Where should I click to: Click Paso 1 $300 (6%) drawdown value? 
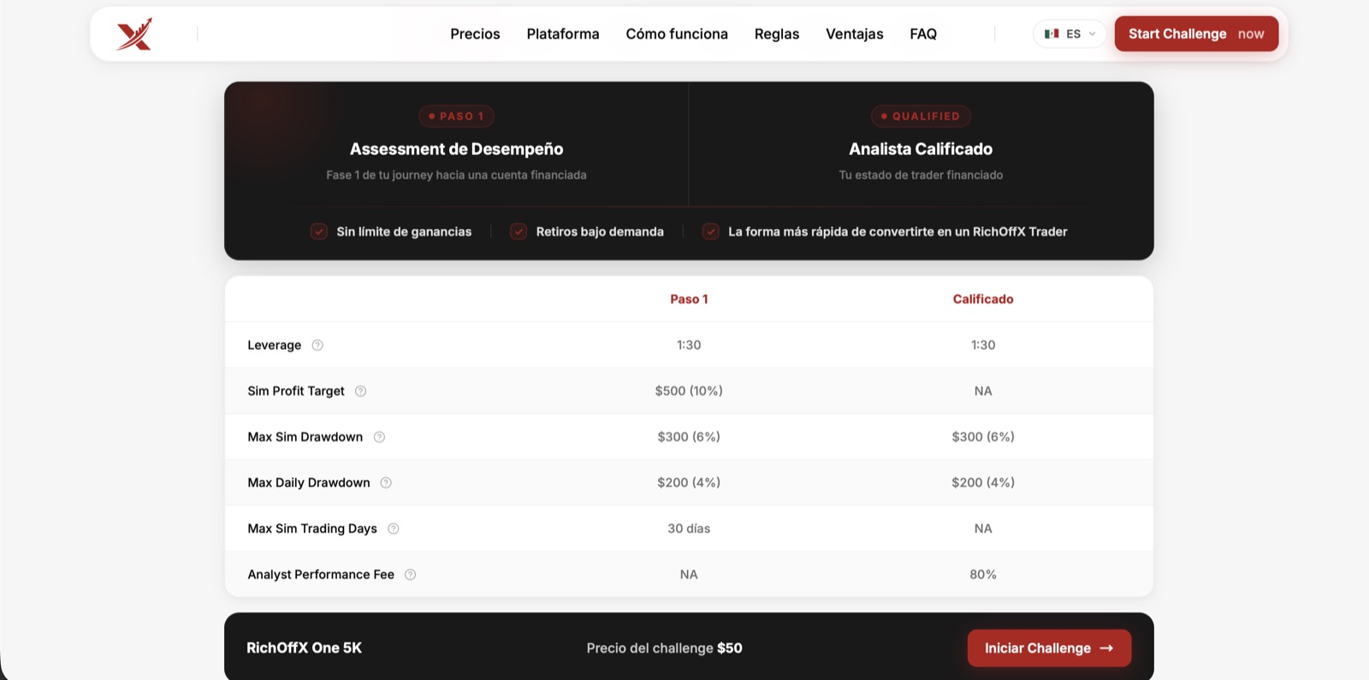click(x=689, y=437)
